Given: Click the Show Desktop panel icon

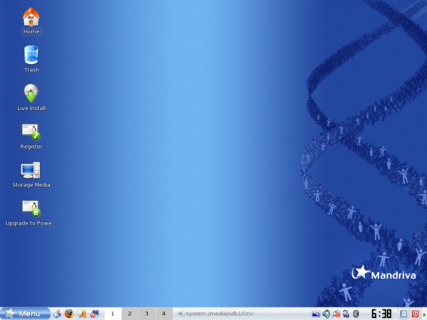Looking at the screenshot, I should click(x=57, y=313).
